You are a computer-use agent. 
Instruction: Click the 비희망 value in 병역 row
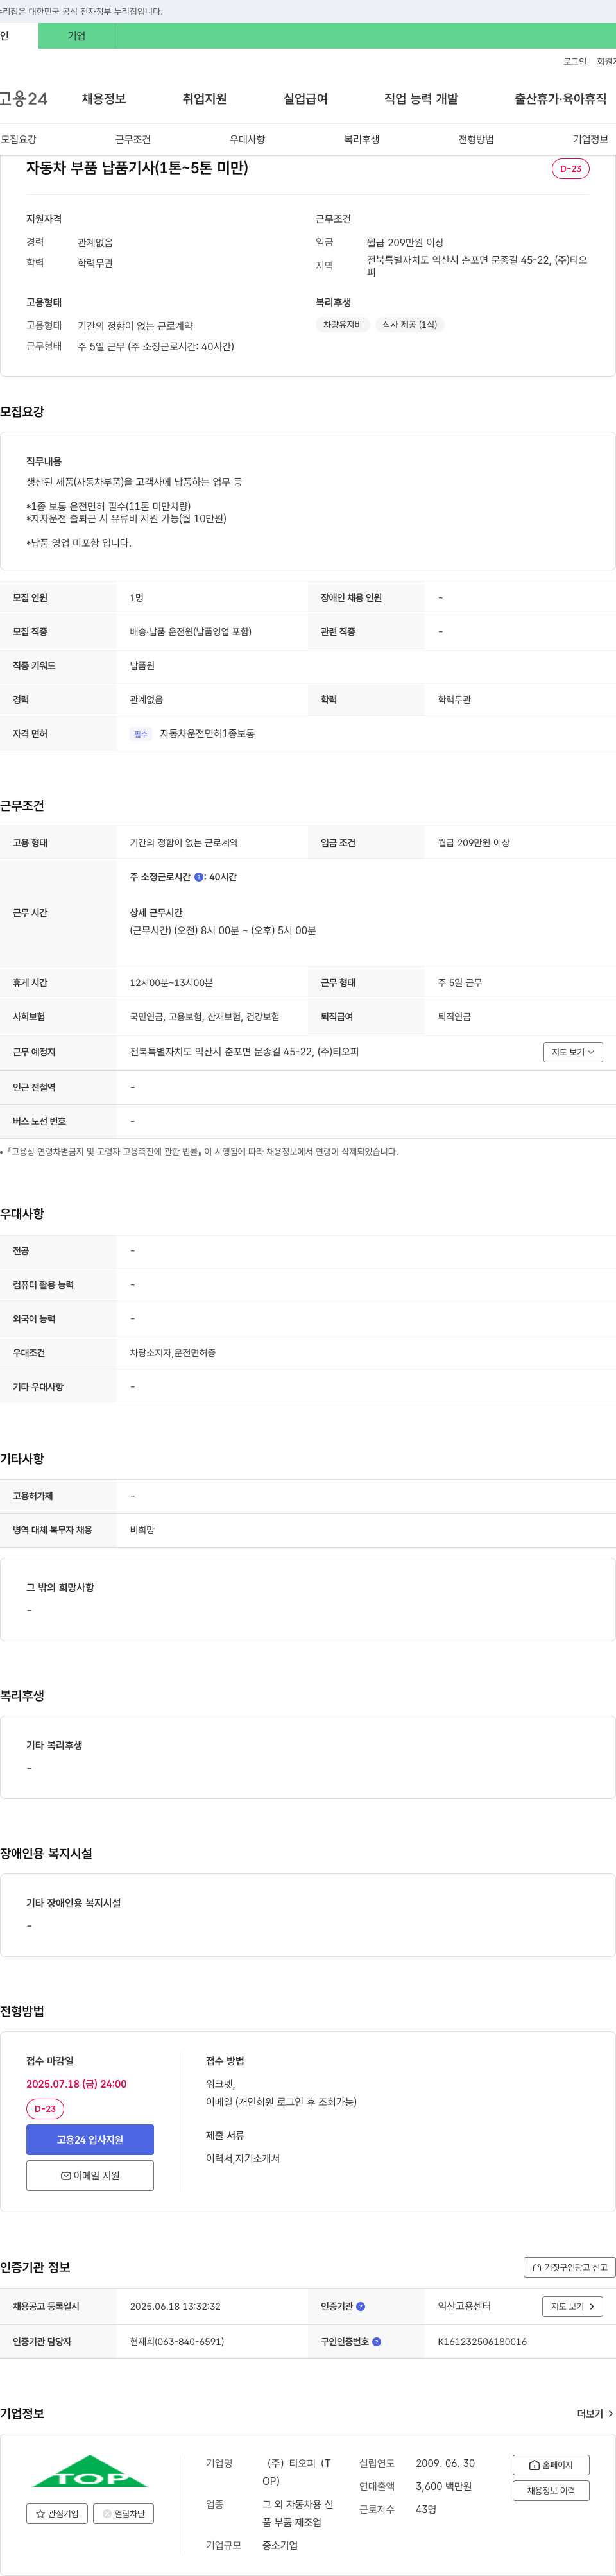[142, 1530]
